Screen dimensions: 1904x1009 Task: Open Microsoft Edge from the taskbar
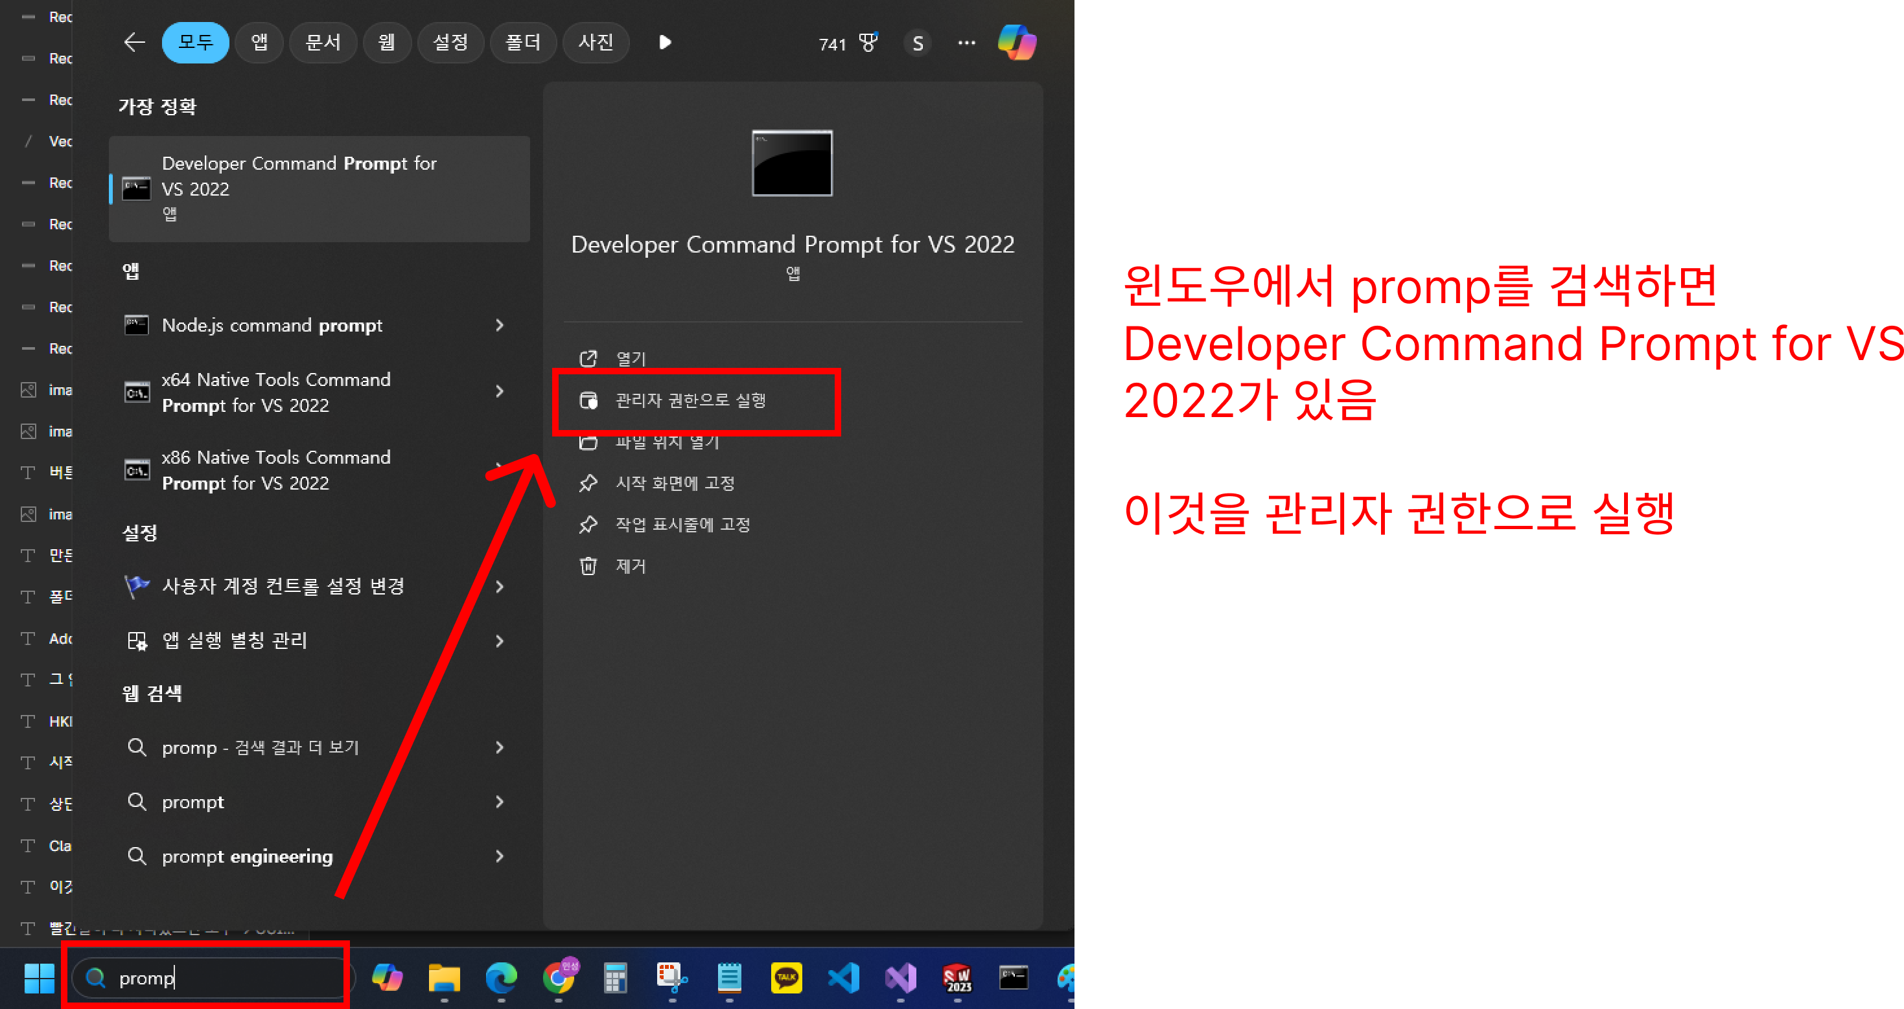coord(501,978)
